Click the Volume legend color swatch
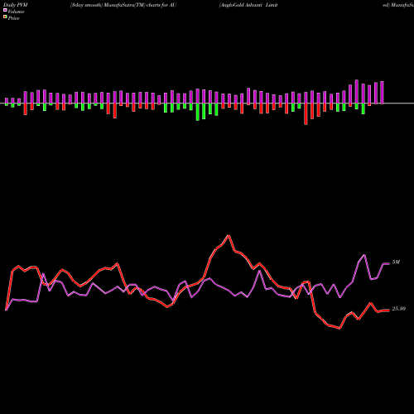The image size is (414, 414). (5, 11)
